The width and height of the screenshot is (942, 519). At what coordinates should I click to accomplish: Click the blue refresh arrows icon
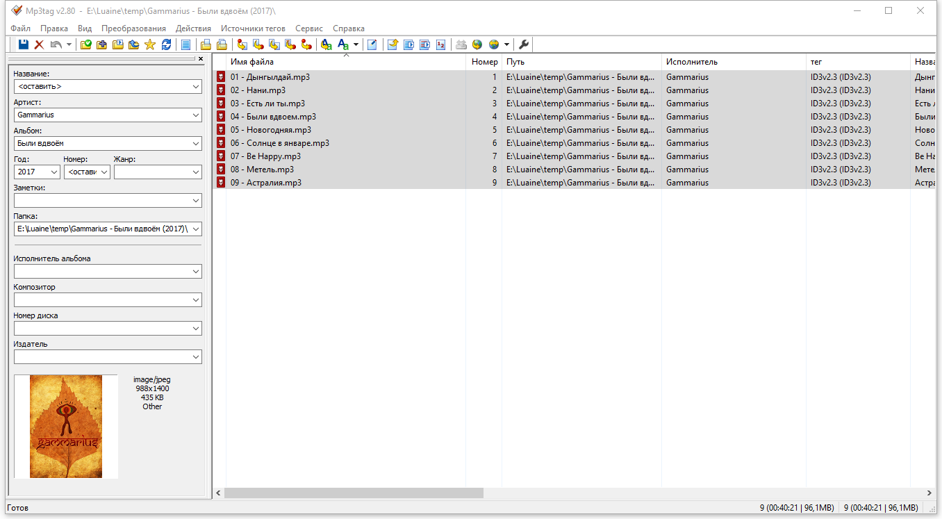pos(166,44)
